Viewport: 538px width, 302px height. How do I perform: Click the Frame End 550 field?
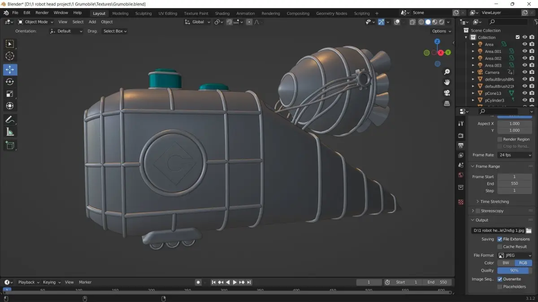[515, 183]
